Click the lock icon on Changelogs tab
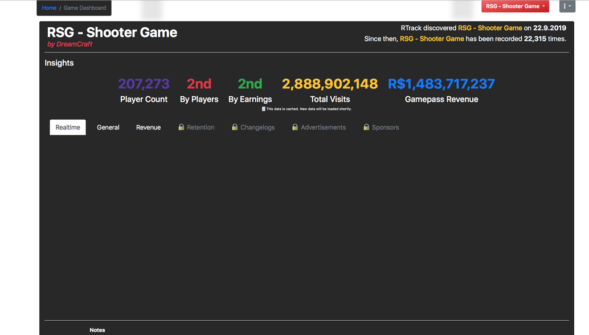 click(x=235, y=127)
